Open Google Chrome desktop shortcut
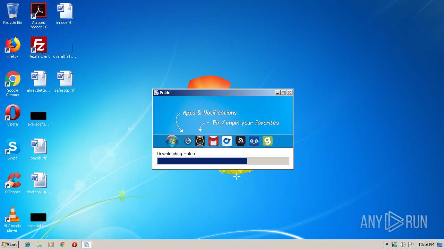The height and width of the screenshot is (249, 444). [12, 84]
